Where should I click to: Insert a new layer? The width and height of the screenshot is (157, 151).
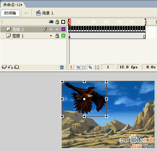(4, 67)
